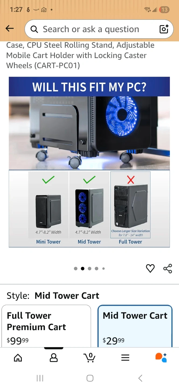Launch Rufus AI assistant icon
This screenshot has width=179, height=389.
click(x=161, y=357)
